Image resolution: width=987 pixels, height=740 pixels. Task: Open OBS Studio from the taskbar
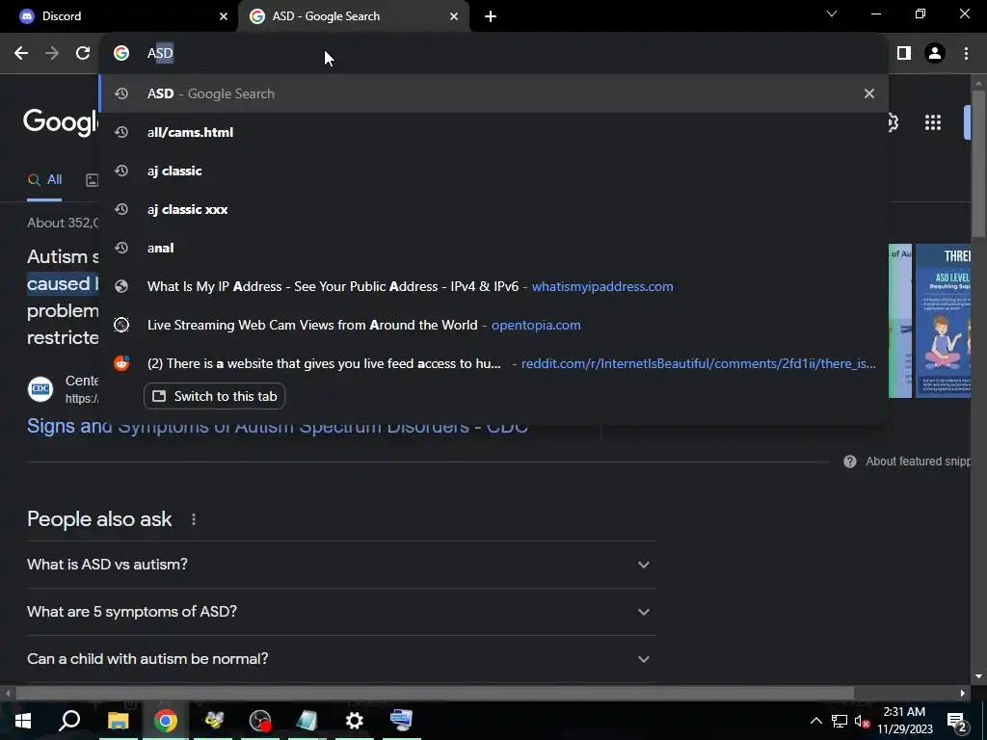click(x=260, y=721)
